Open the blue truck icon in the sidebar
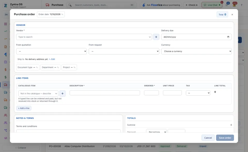Viewport: 248px width, 152px height. (5, 92)
